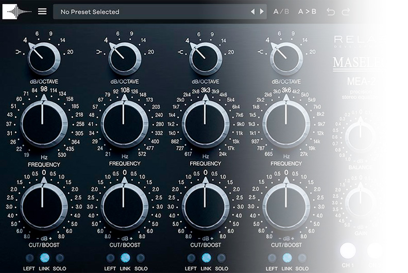
Task: Click the 20 dB/octave label on first band
Action: [70, 52]
